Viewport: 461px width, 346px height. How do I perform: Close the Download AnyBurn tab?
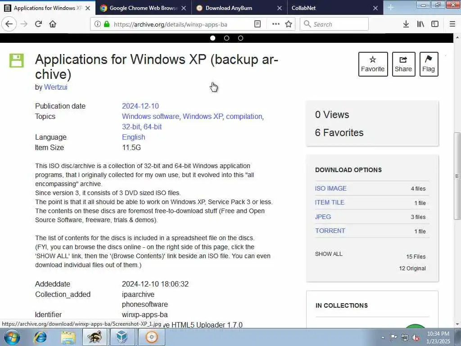click(x=280, y=8)
